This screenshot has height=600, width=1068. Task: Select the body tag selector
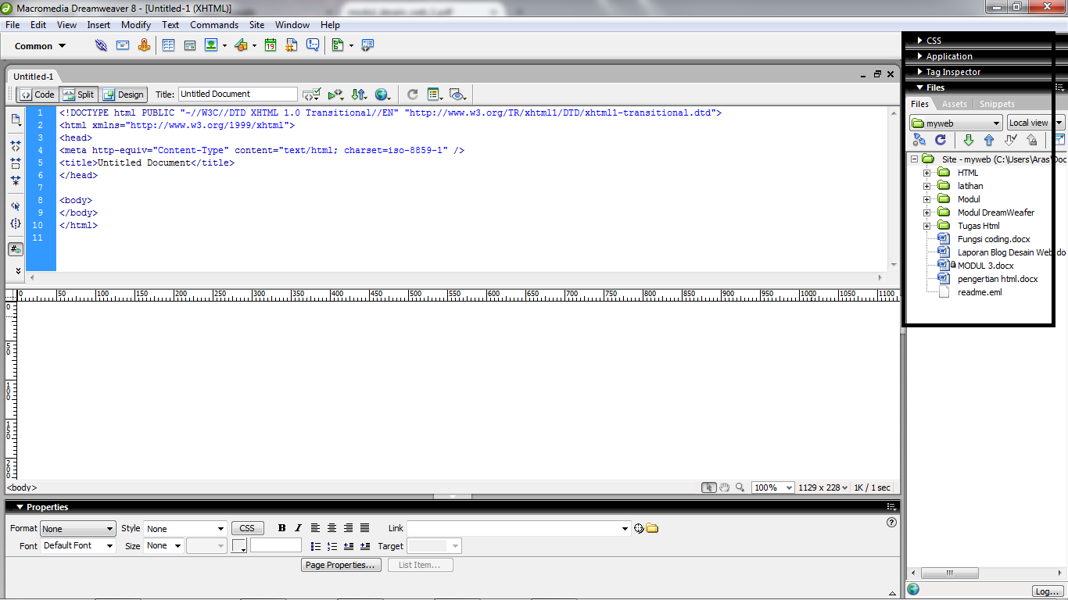click(x=22, y=487)
